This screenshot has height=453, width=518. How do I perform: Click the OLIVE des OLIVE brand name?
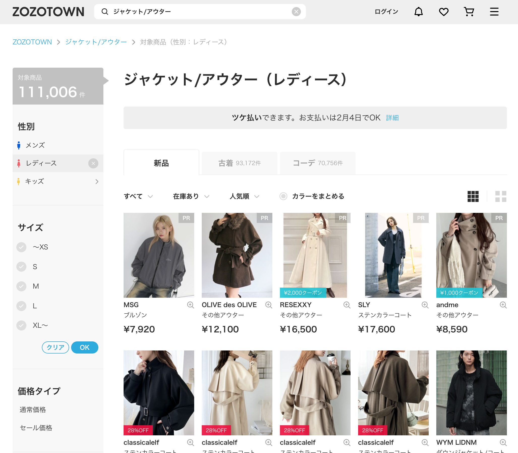229,305
